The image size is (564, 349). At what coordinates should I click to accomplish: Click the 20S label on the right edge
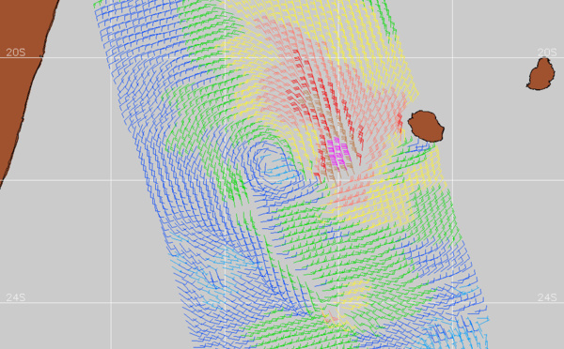click(x=547, y=53)
